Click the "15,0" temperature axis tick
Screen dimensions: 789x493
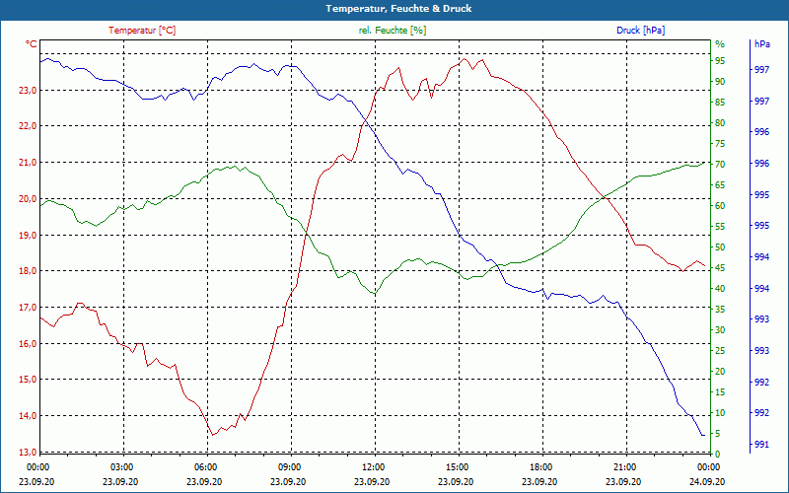pyautogui.click(x=29, y=380)
